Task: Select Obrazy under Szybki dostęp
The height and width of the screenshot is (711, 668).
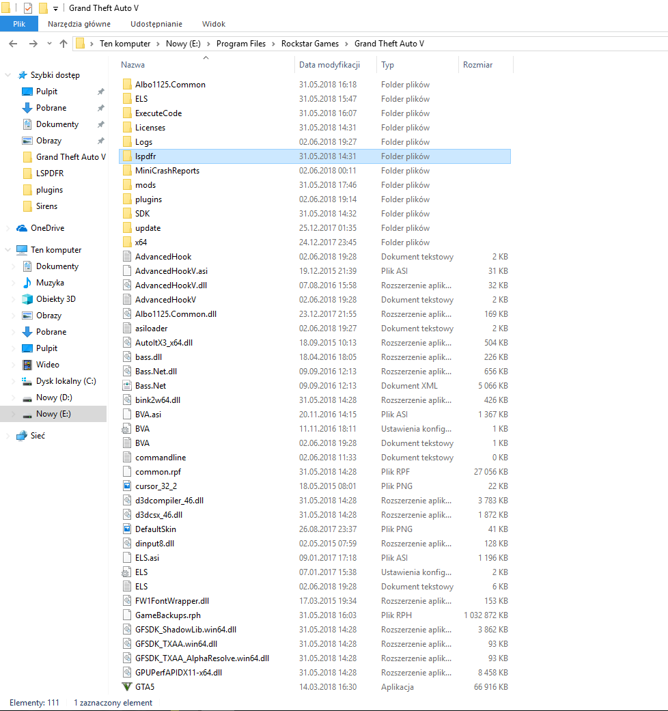Action: tap(48, 140)
